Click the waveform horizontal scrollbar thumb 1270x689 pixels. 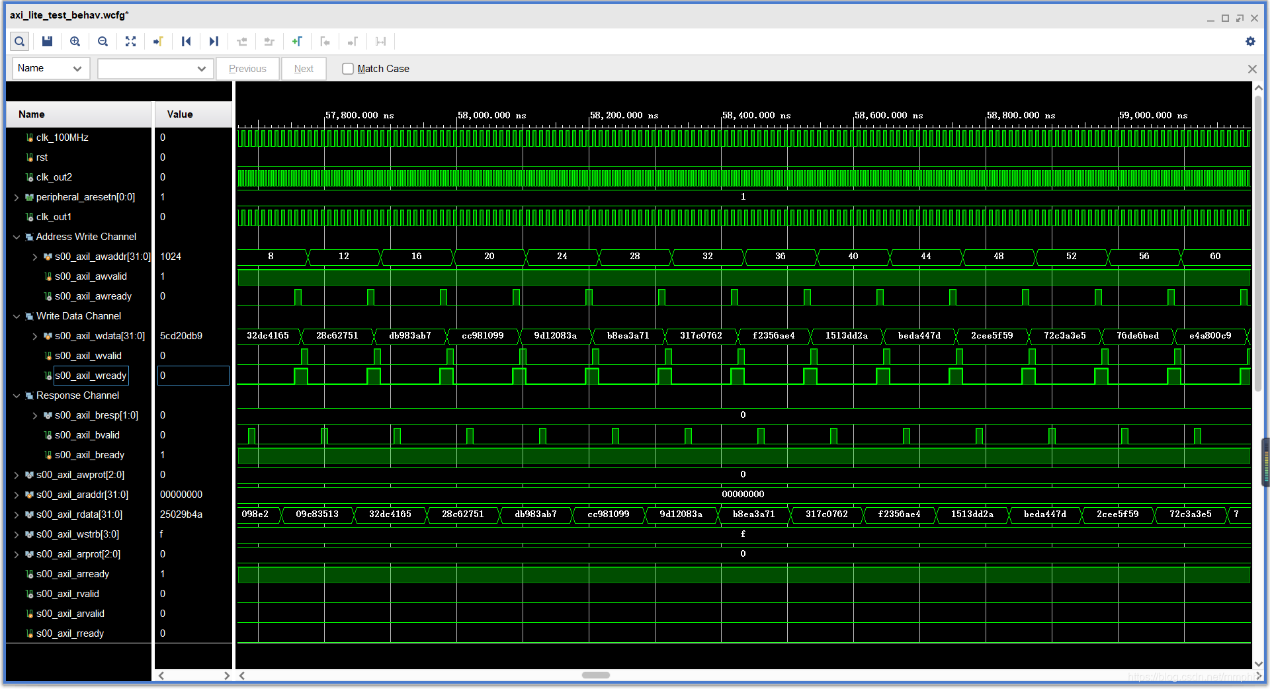596,675
